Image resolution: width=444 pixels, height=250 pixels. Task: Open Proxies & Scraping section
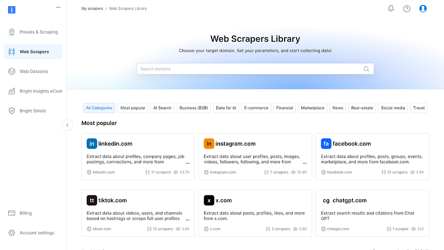(x=33, y=32)
